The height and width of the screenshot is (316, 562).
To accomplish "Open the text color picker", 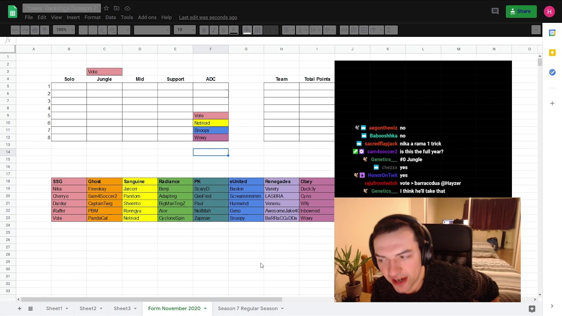I will click(x=234, y=30).
